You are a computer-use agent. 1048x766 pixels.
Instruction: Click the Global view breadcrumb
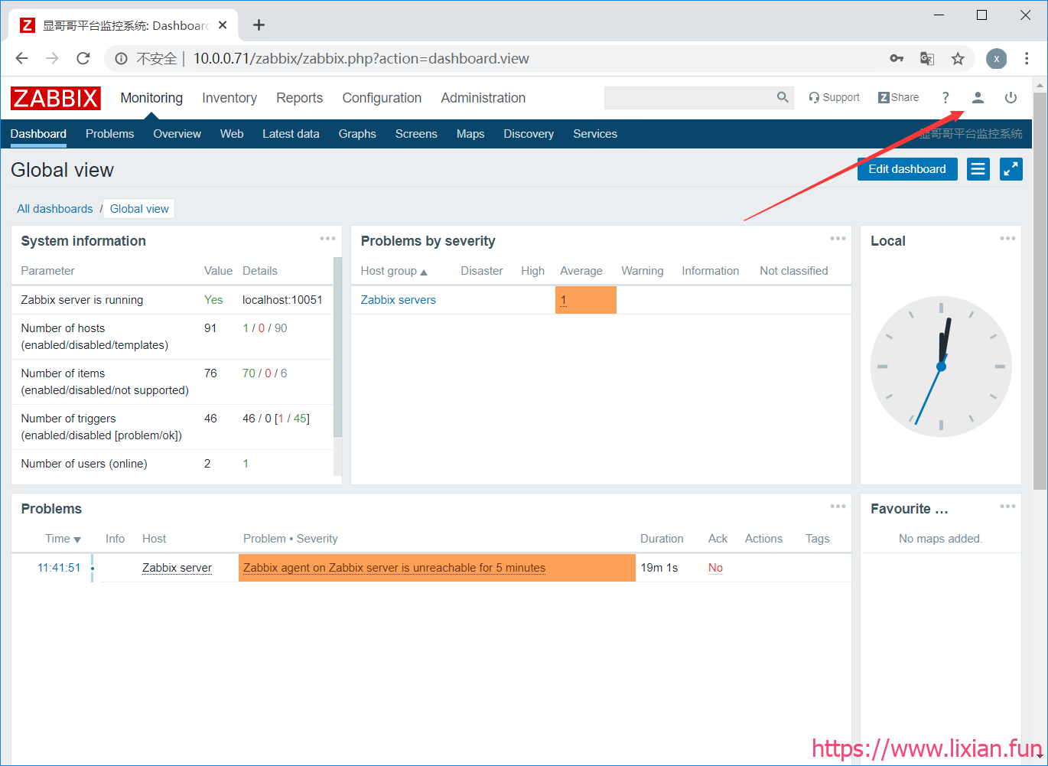pos(139,209)
